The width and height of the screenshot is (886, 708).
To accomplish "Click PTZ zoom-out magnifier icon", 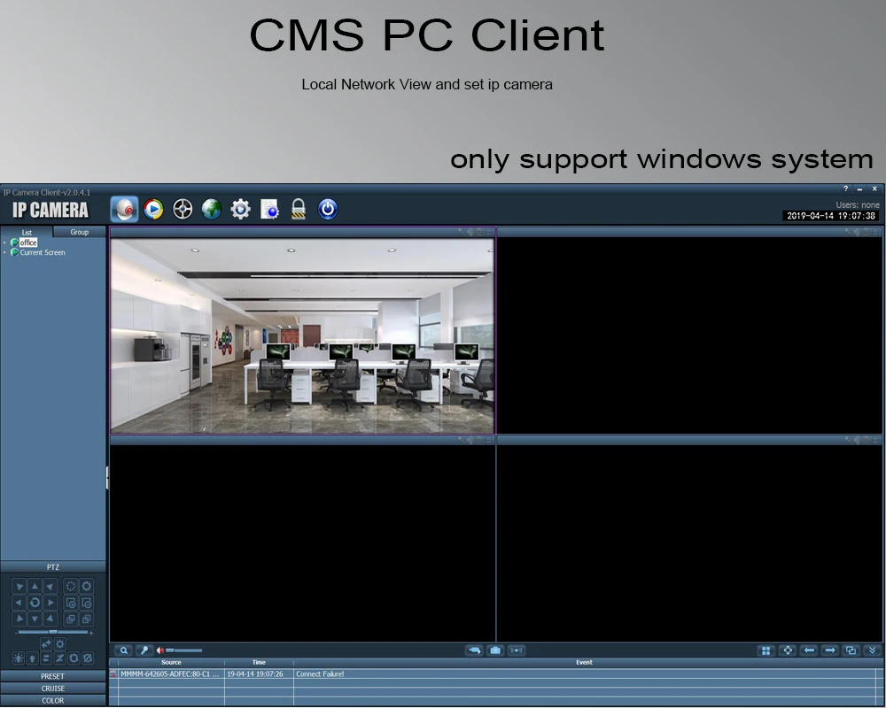I will (87, 603).
